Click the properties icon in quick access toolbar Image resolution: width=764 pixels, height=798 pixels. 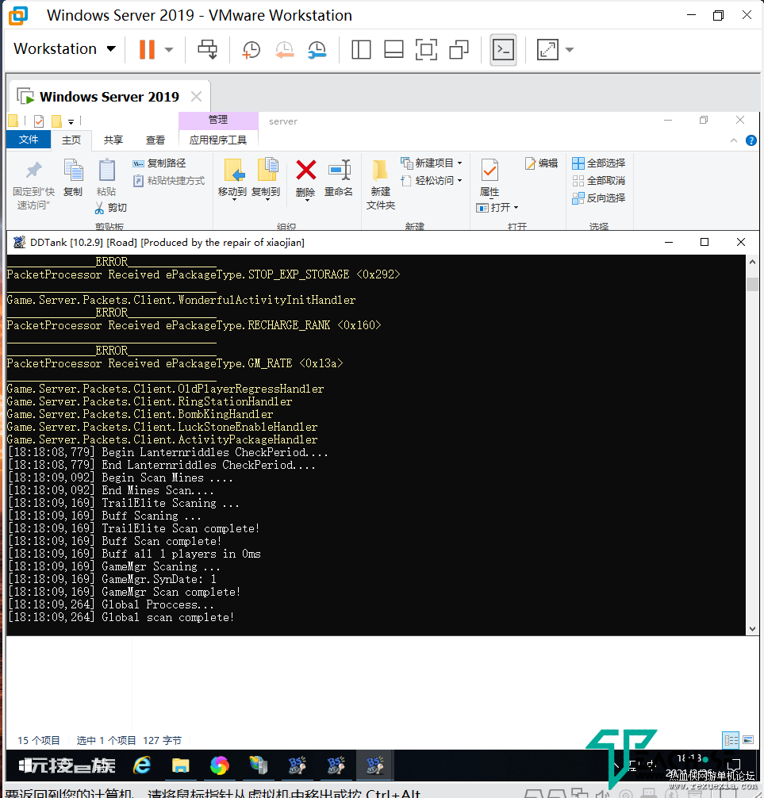tap(39, 121)
